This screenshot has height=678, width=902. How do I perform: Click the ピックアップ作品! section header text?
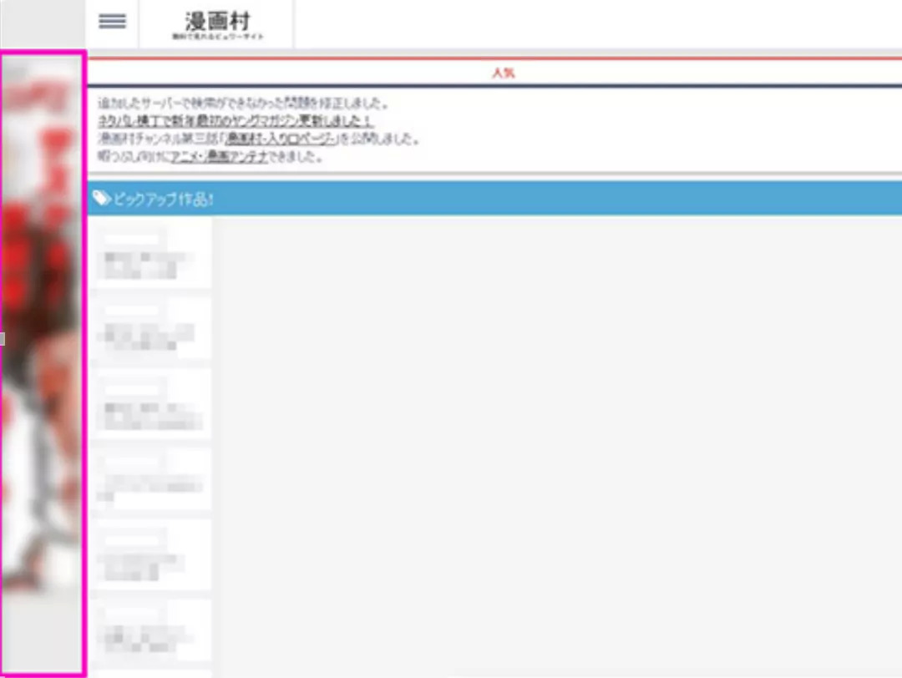pos(164,200)
